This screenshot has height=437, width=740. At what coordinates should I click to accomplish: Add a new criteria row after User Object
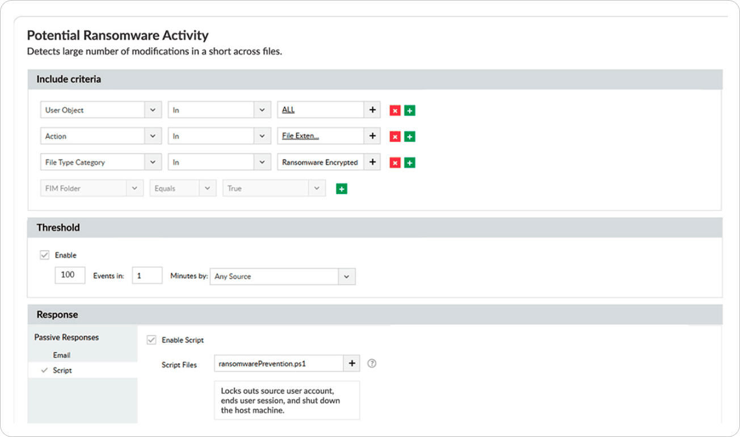click(x=410, y=110)
